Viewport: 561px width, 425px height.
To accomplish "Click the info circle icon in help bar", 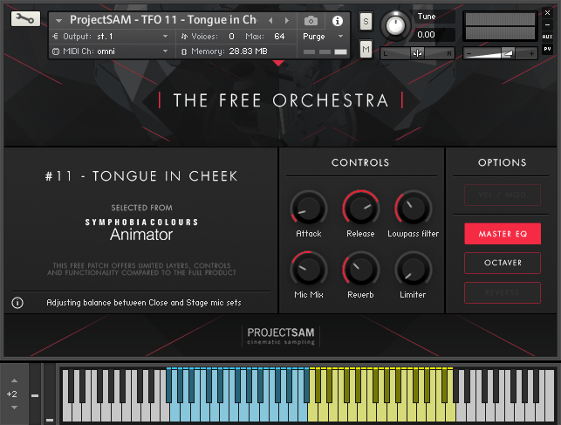I will pos(17,303).
